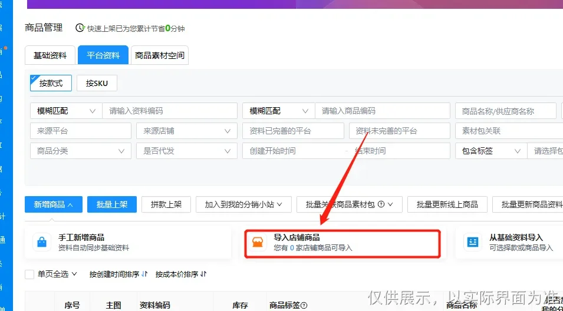The height and width of the screenshot is (311, 563).
Task: Tick the 单页全选 checkbox
Action: point(29,274)
